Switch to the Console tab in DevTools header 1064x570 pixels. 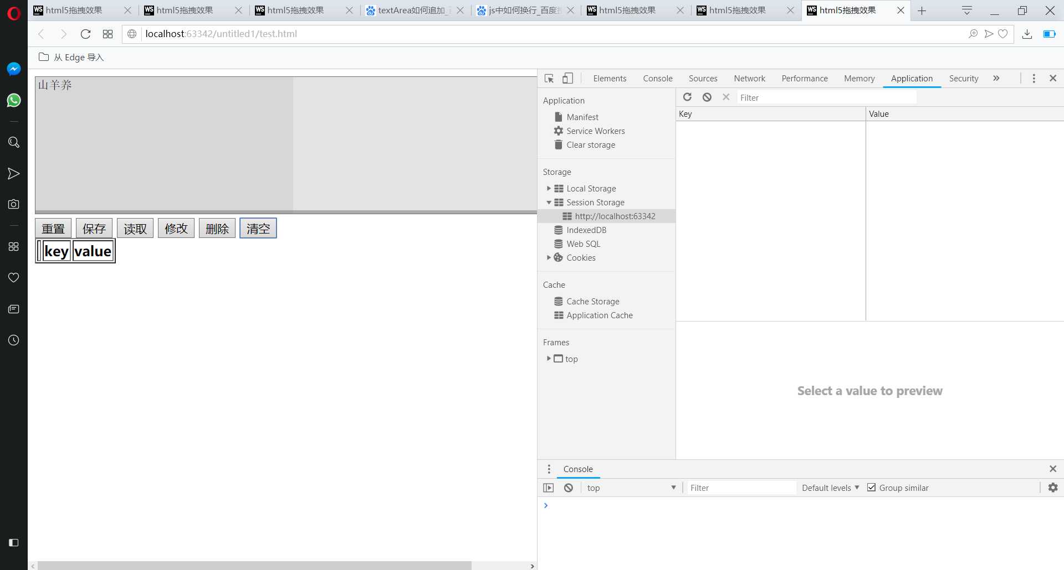(658, 78)
